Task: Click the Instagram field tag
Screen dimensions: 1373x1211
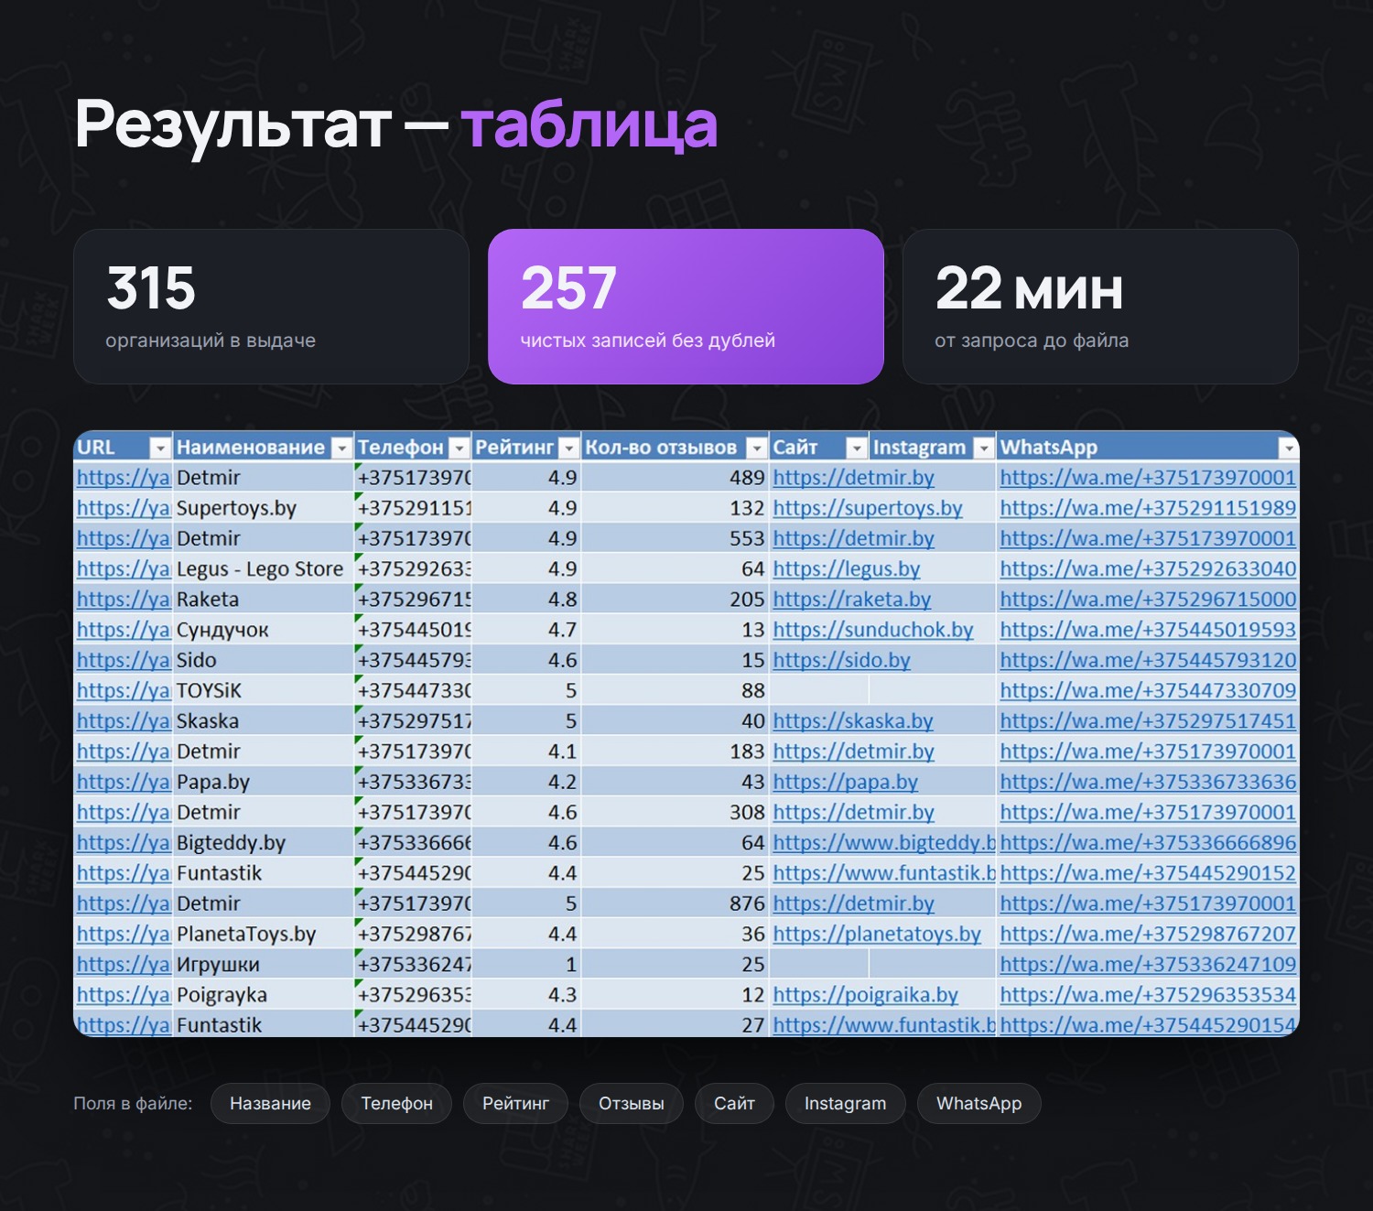Action: (x=845, y=1103)
